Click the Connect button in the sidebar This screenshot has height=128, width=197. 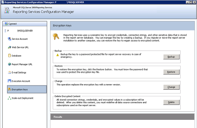[25, 24]
